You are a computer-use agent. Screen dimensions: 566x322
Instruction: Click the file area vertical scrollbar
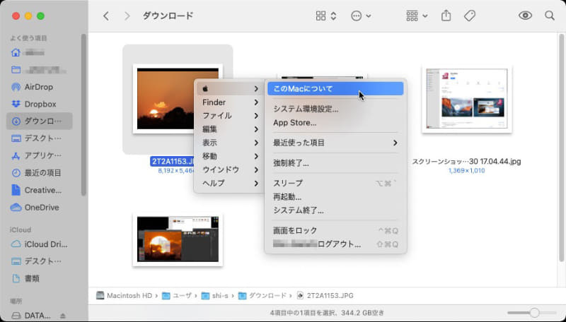[561, 148]
